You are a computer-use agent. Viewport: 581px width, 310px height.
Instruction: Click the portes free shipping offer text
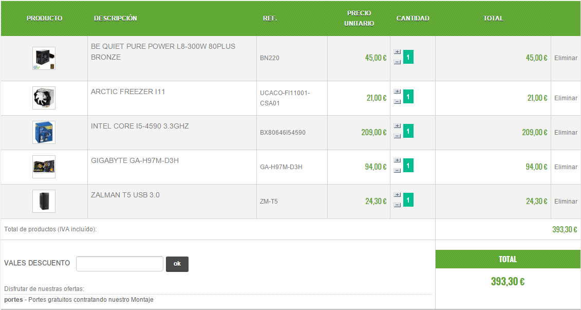click(x=79, y=300)
